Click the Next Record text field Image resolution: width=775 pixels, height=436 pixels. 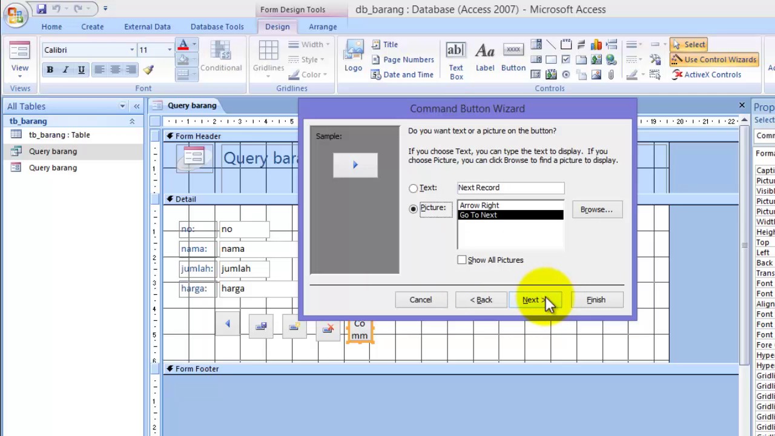tap(510, 188)
